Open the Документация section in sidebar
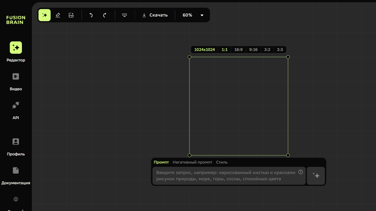Screen dimensions: 376x211 tap(16, 176)
